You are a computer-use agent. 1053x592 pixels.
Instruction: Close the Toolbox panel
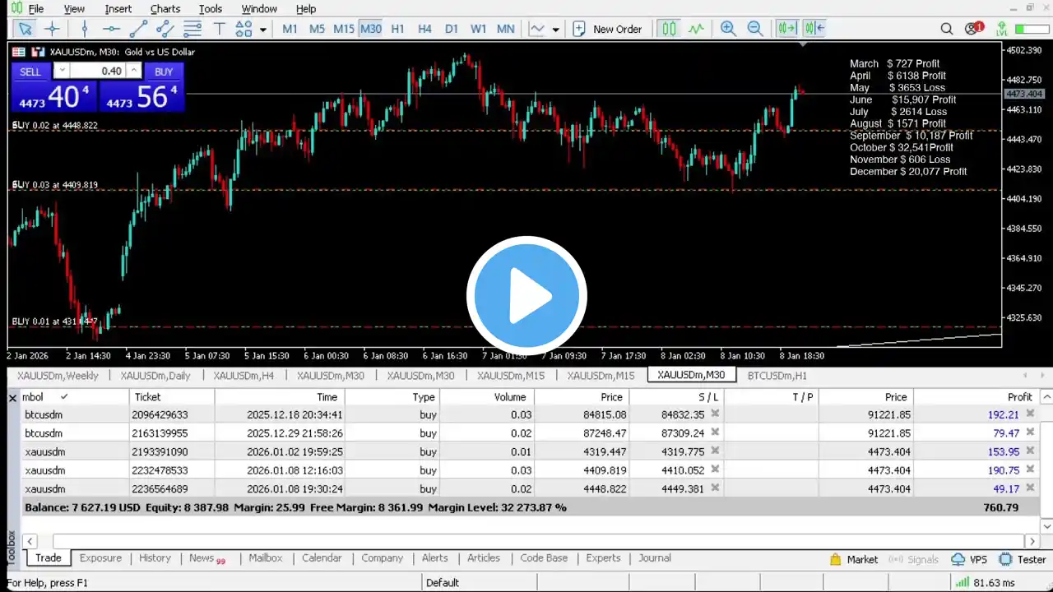tap(12, 398)
